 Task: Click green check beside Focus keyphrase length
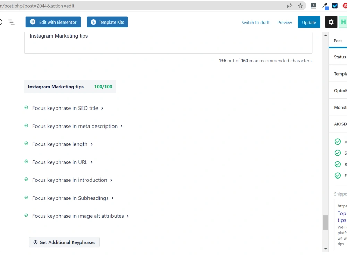tap(26, 144)
